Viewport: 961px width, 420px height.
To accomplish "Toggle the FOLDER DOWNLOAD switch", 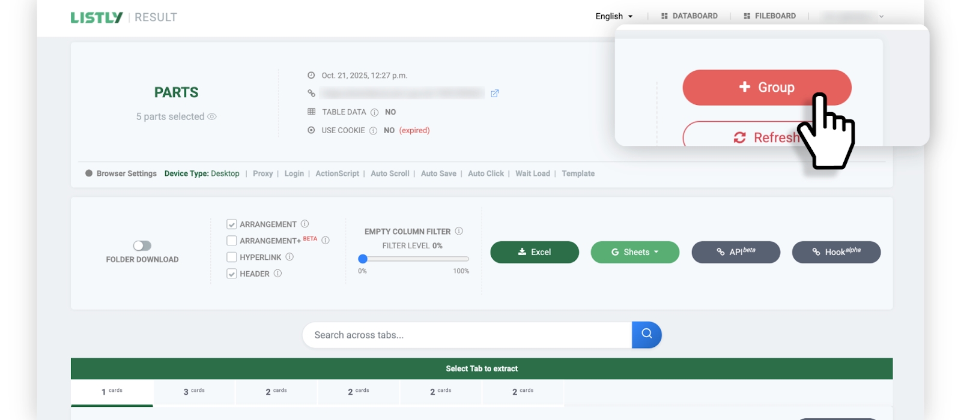I will point(142,246).
